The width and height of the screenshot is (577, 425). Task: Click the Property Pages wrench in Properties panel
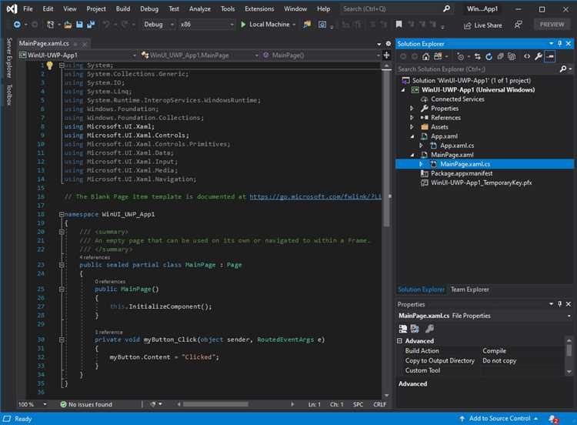429,329
